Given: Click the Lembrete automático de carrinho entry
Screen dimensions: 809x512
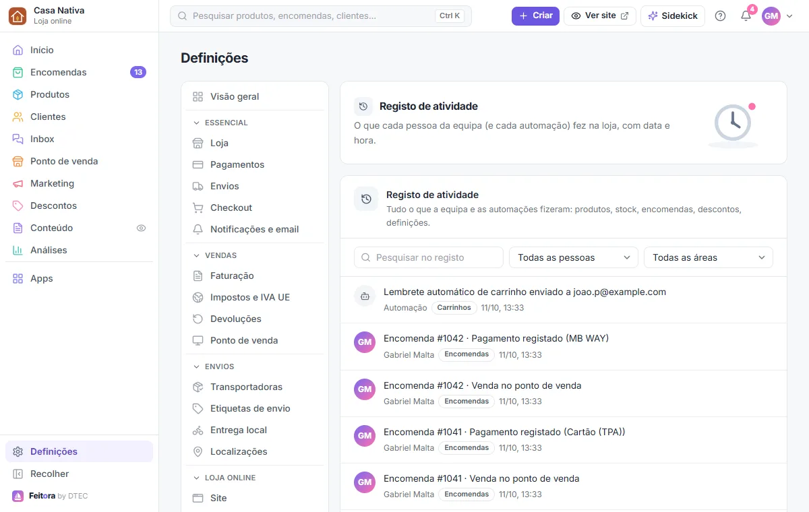Looking at the screenshot, I should click(x=525, y=292).
